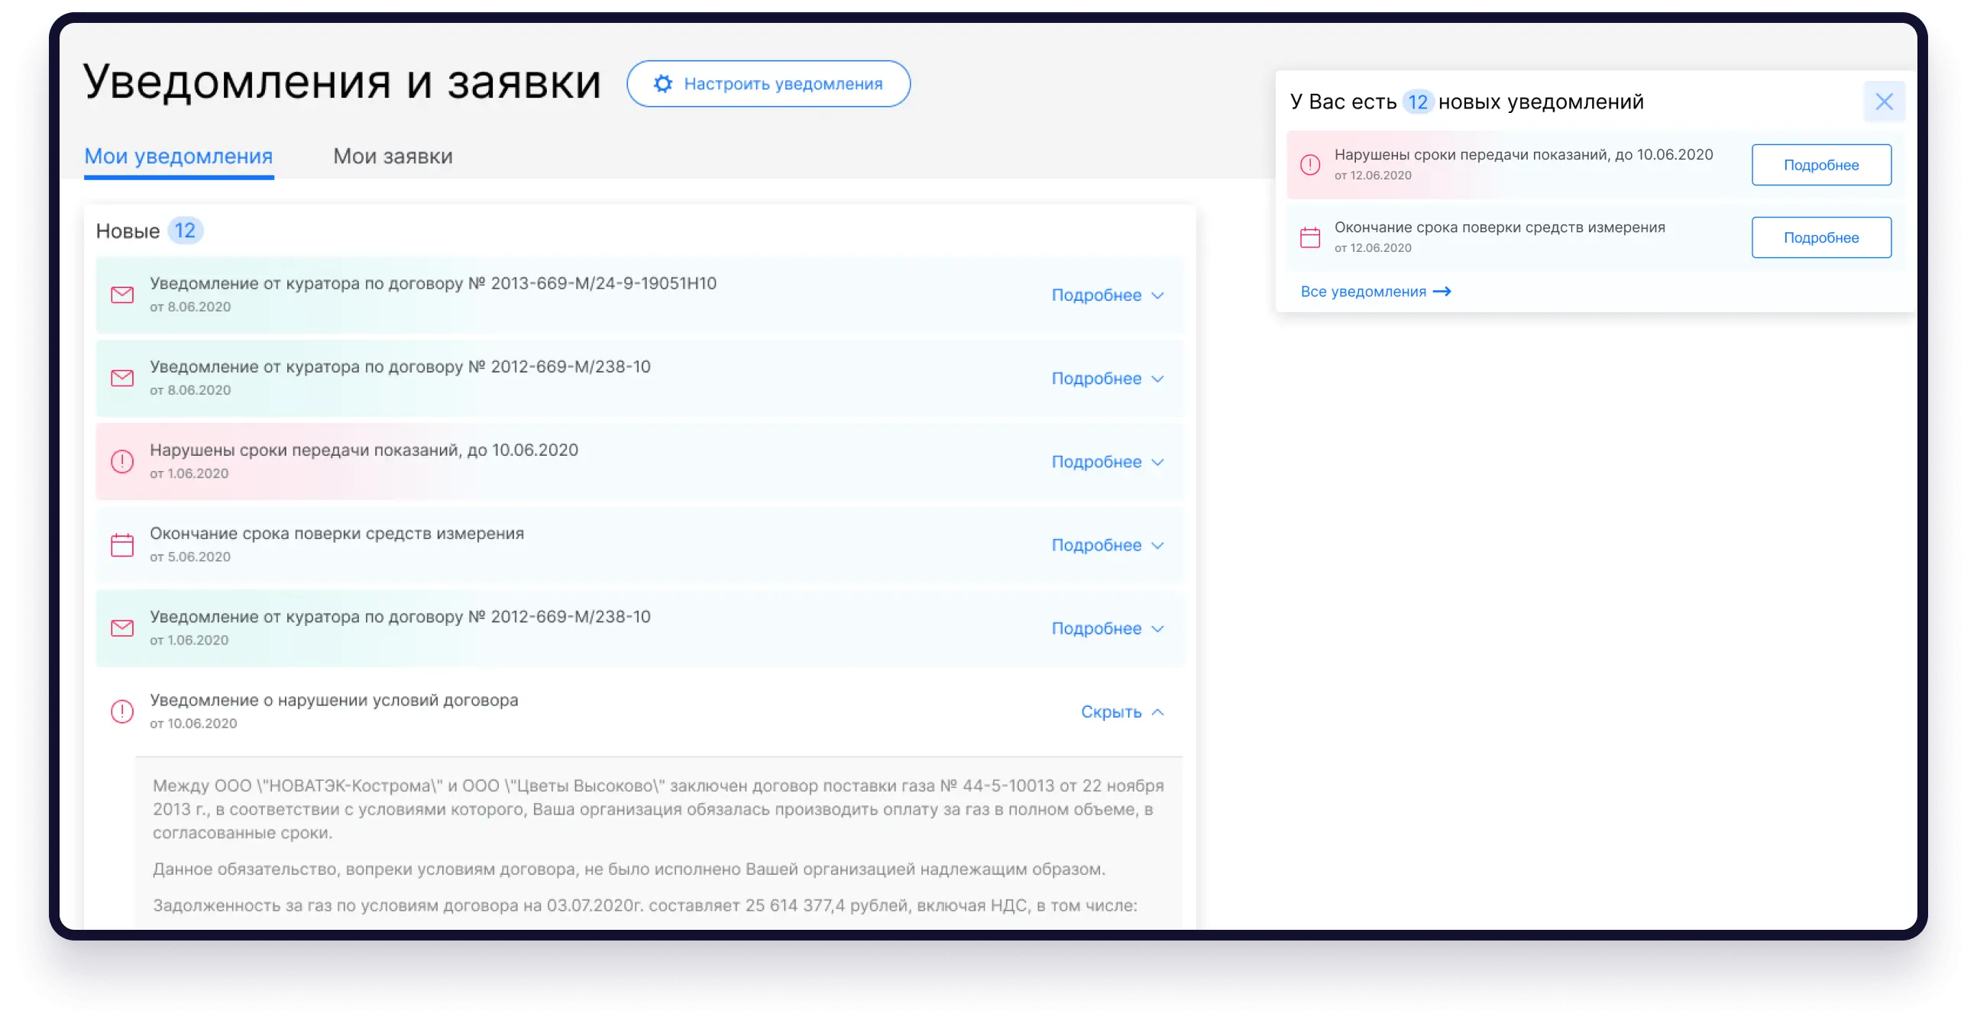Click warning icon of Уведомление о нарушении условий договора
The width and height of the screenshot is (1977, 1026).
pos(122,711)
